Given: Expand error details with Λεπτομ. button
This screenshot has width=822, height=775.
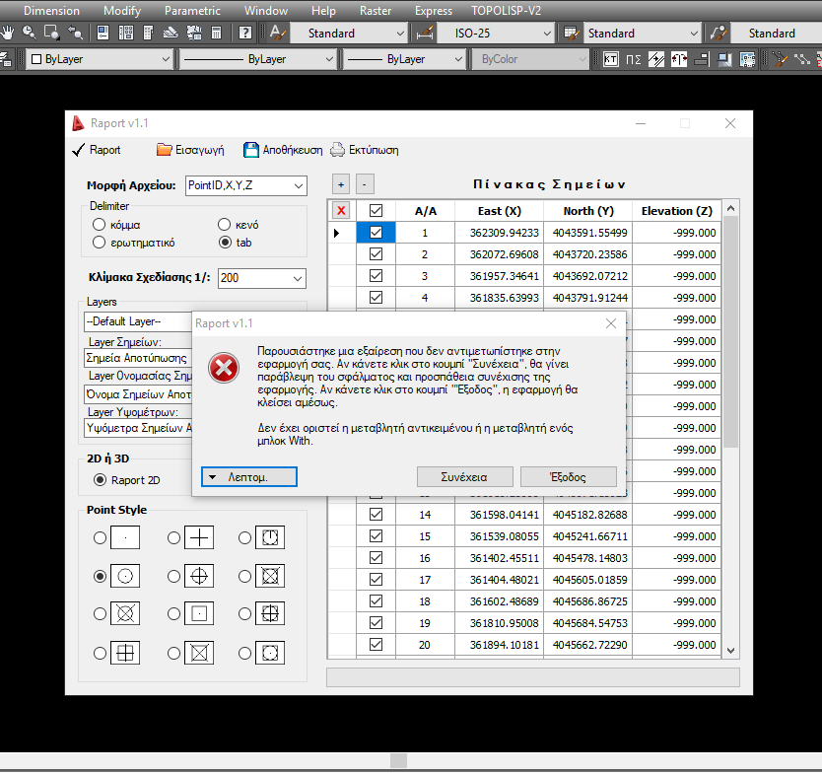Looking at the screenshot, I should click(249, 477).
